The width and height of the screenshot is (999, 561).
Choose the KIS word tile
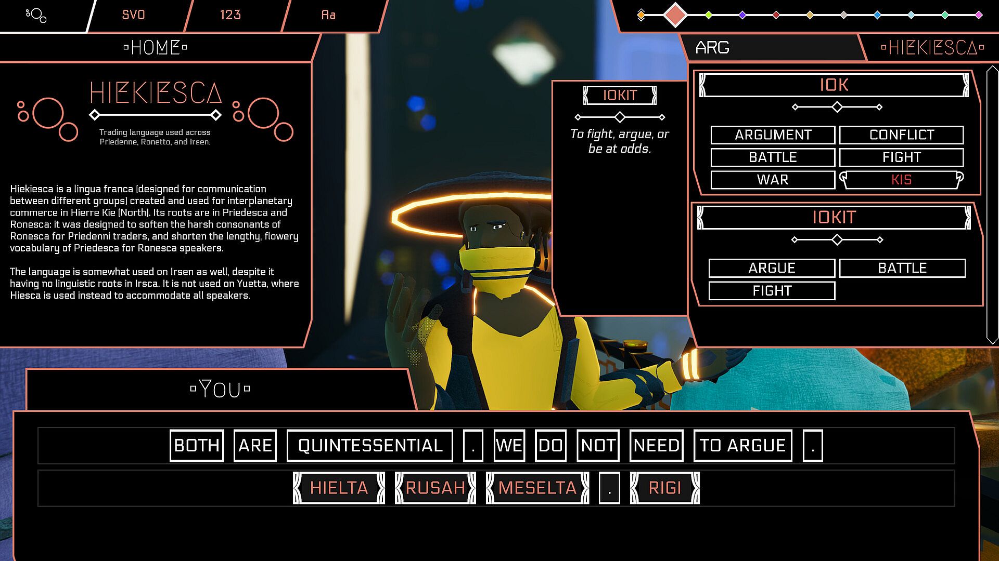[901, 180]
